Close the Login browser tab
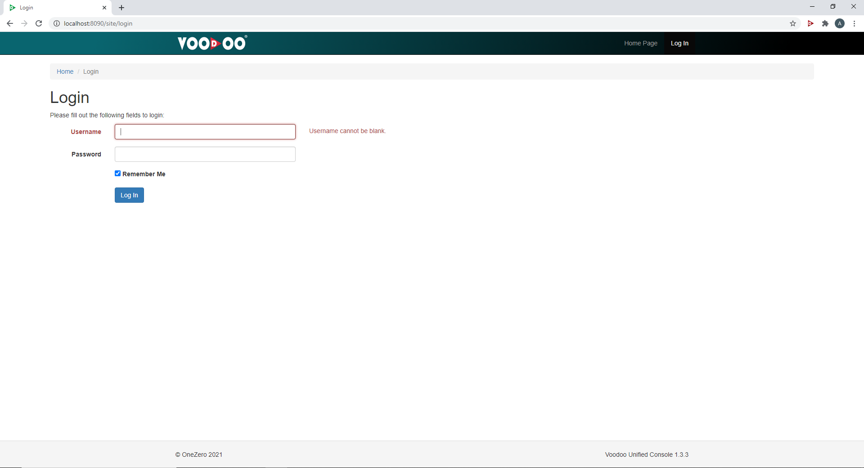 coord(104,8)
